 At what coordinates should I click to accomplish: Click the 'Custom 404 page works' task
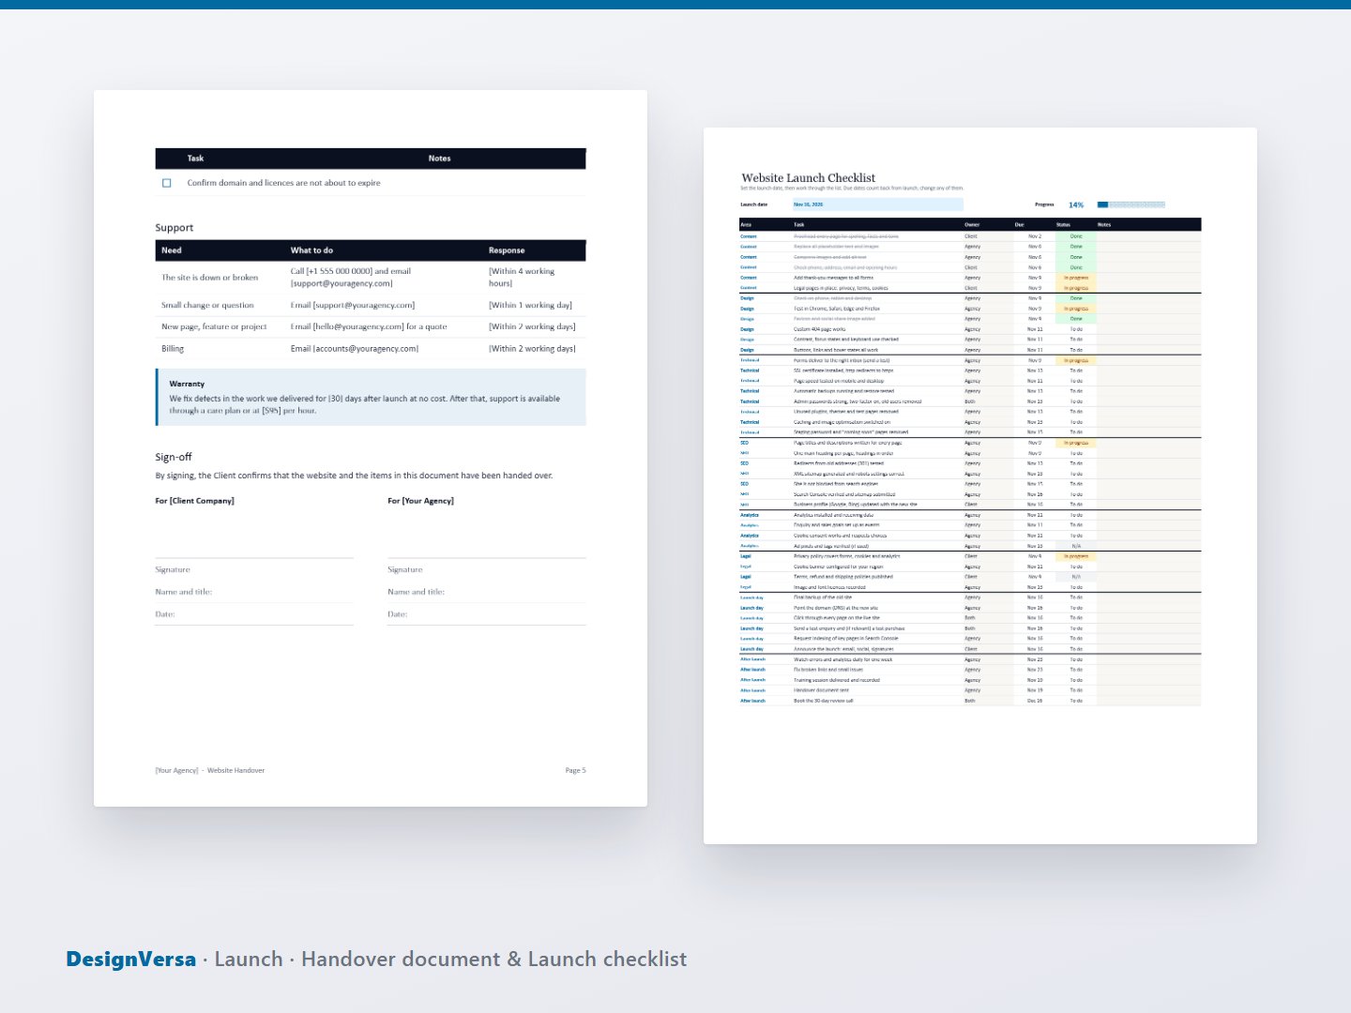coord(819,329)
